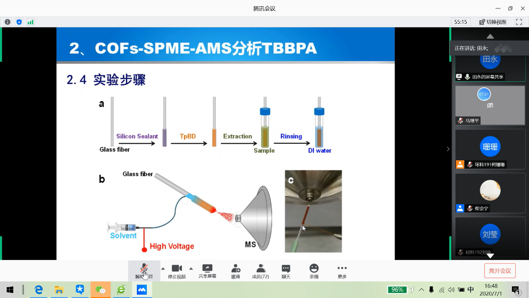Open video options arrow beside 停止视频
529x298 pixels.
coord(191,268)
